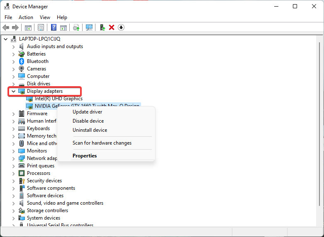Click the Cameras webcam icon
Image resolution: width=324 pixels, height=237 pixels.
(22, 69)
